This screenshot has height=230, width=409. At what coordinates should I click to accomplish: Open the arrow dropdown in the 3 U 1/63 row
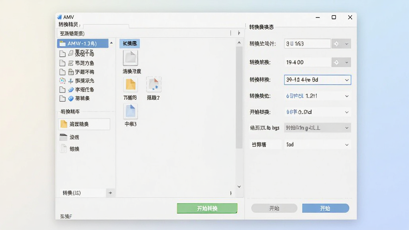[x=346, y=44]
